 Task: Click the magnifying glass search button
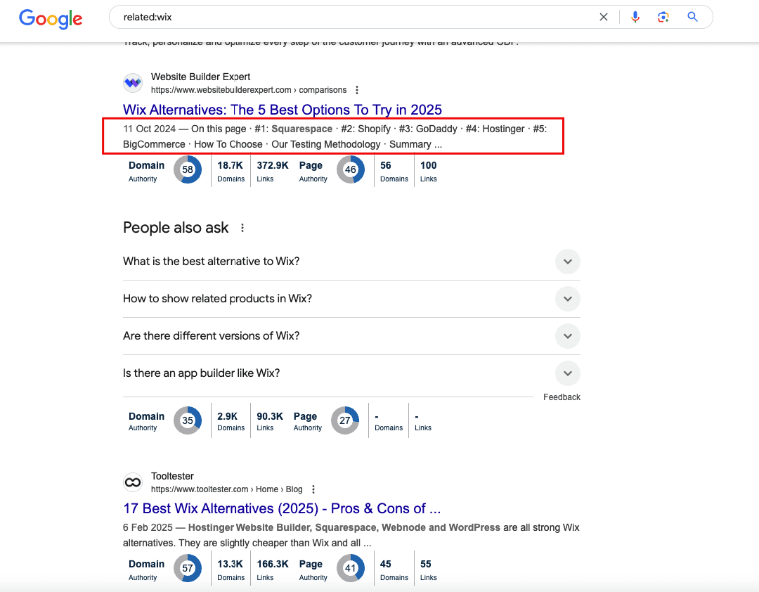692,17
